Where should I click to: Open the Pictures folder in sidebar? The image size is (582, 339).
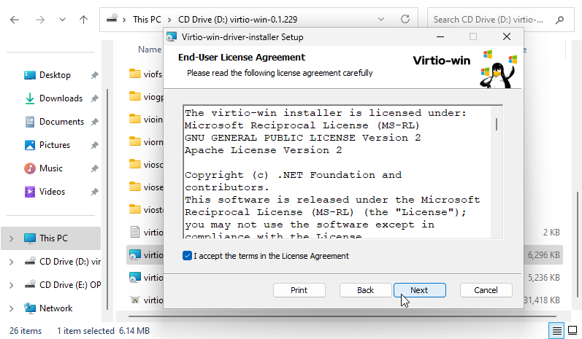tap(54, 145)
